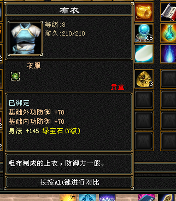Click the 布衣 tooltip title bar
This screenshot has width=176, height=201.
click(x=69, y=10)
